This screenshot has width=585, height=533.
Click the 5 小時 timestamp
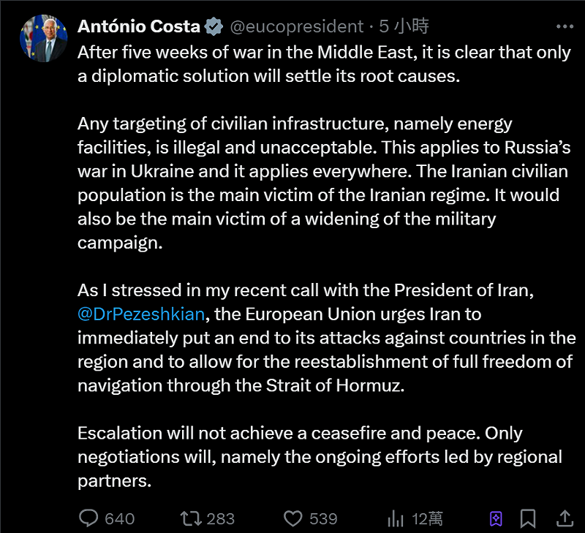pos(404,27)
